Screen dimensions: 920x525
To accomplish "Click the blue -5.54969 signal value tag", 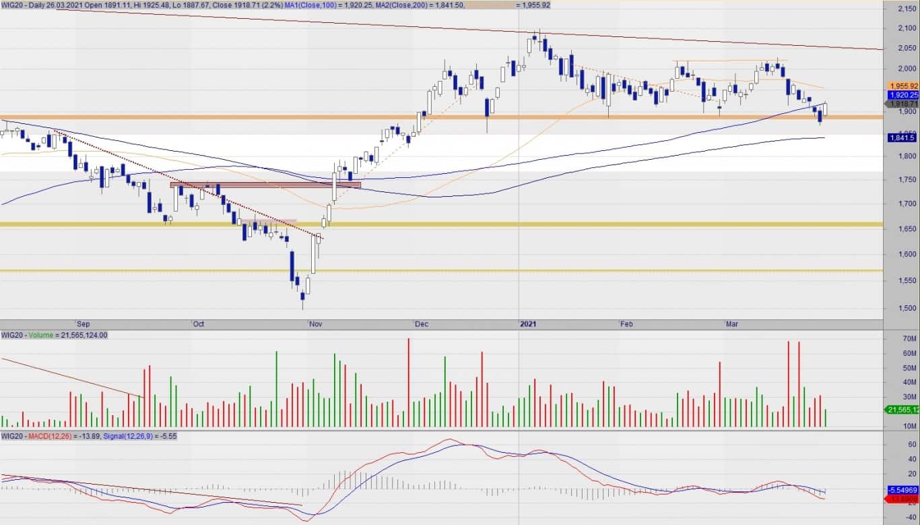I will pyautogui.click(x=902, y=489).
